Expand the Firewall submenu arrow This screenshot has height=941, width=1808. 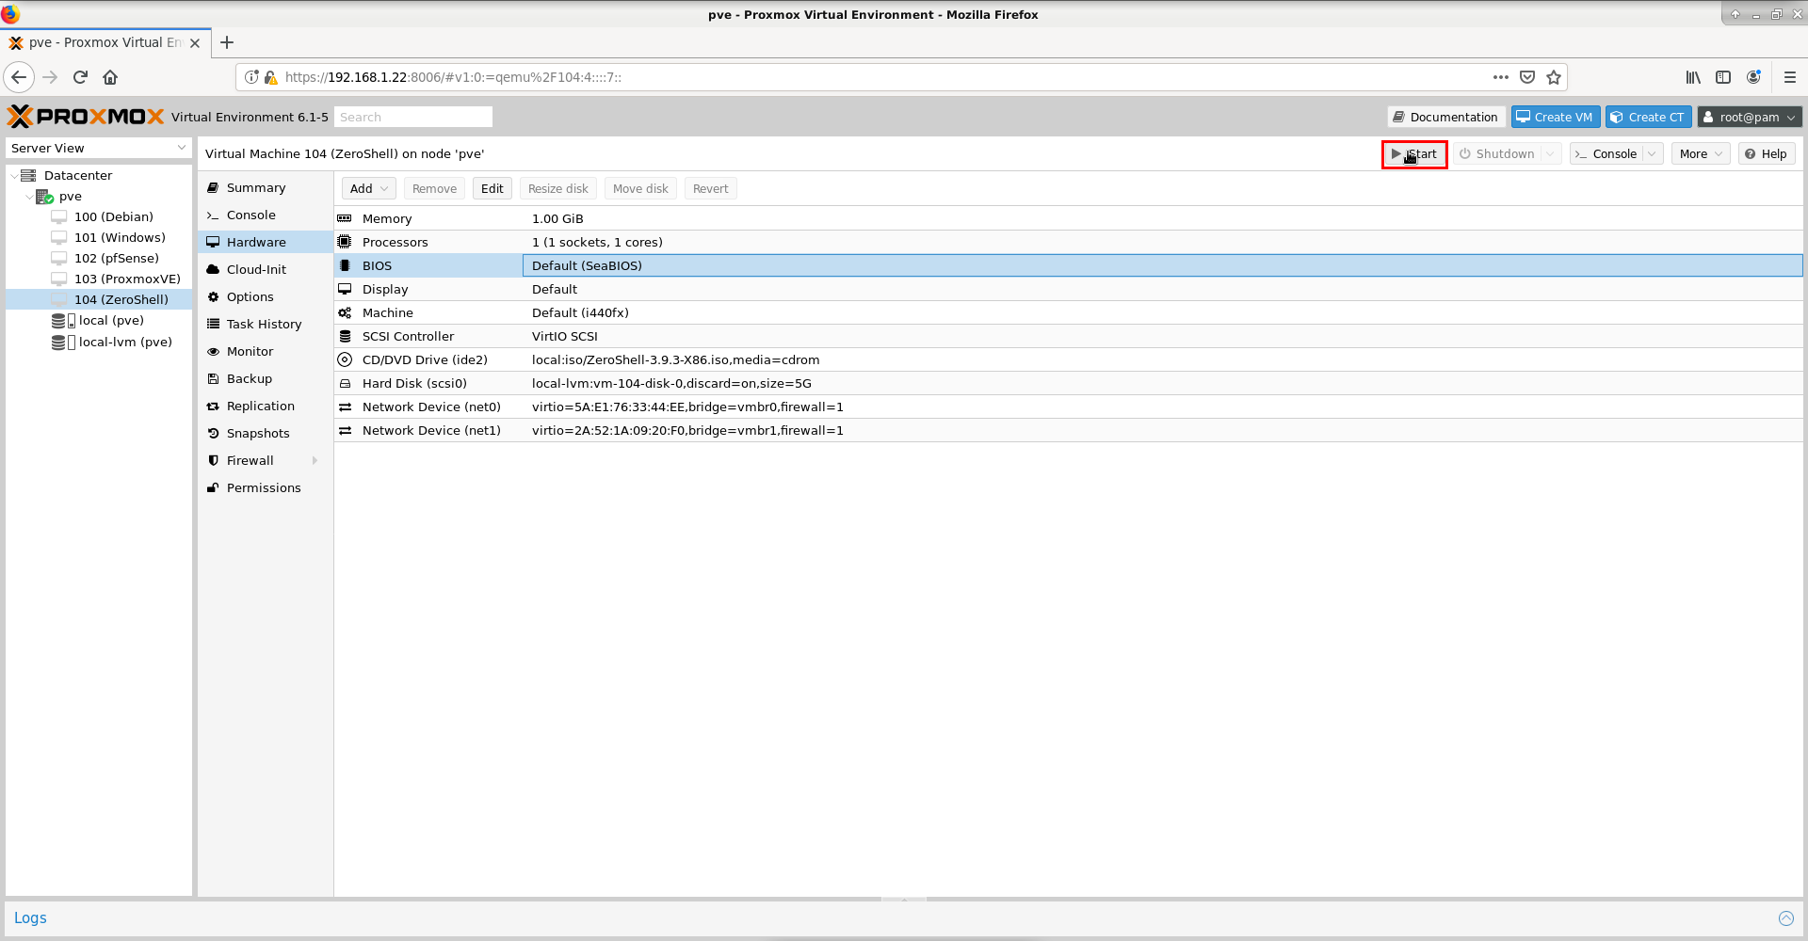pyautogui.click(x=315, y=460)
